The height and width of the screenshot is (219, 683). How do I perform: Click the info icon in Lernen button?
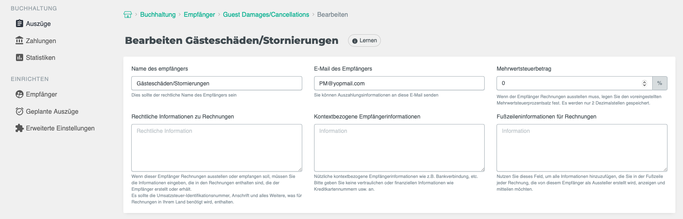355,41
